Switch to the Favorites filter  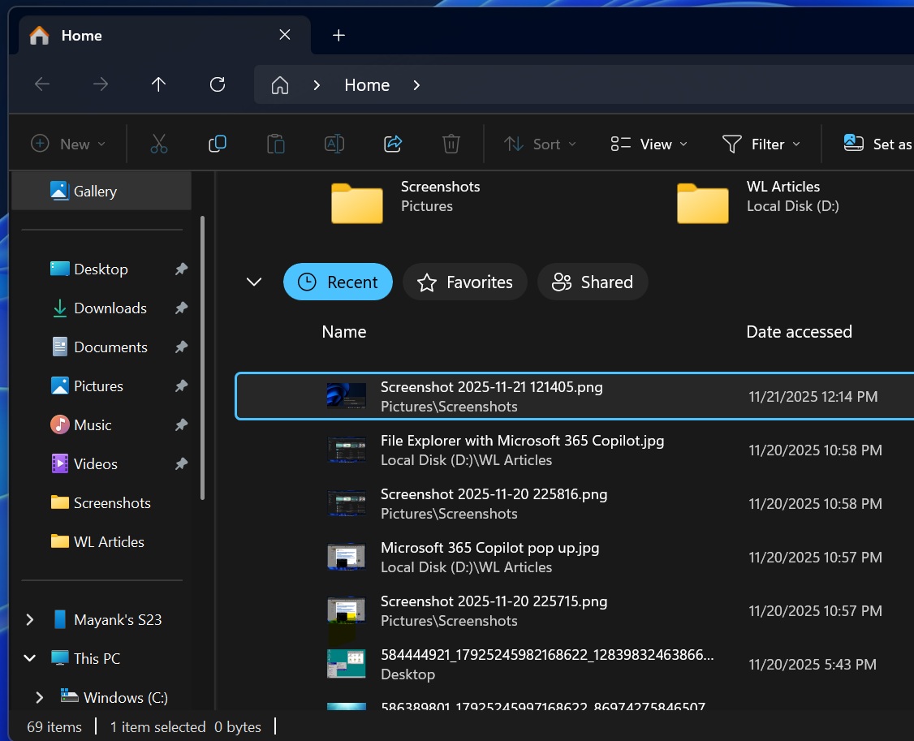click(464, 282)
